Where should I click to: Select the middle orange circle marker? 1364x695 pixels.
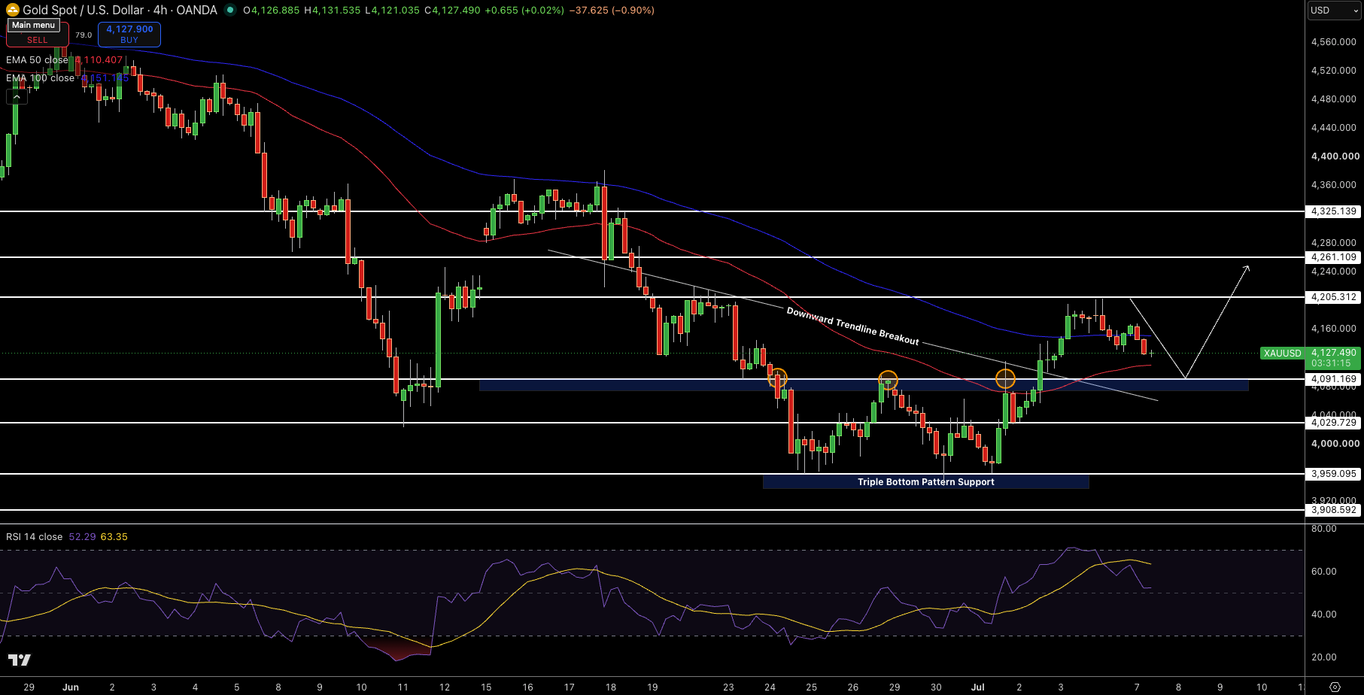tap(889, 380)
